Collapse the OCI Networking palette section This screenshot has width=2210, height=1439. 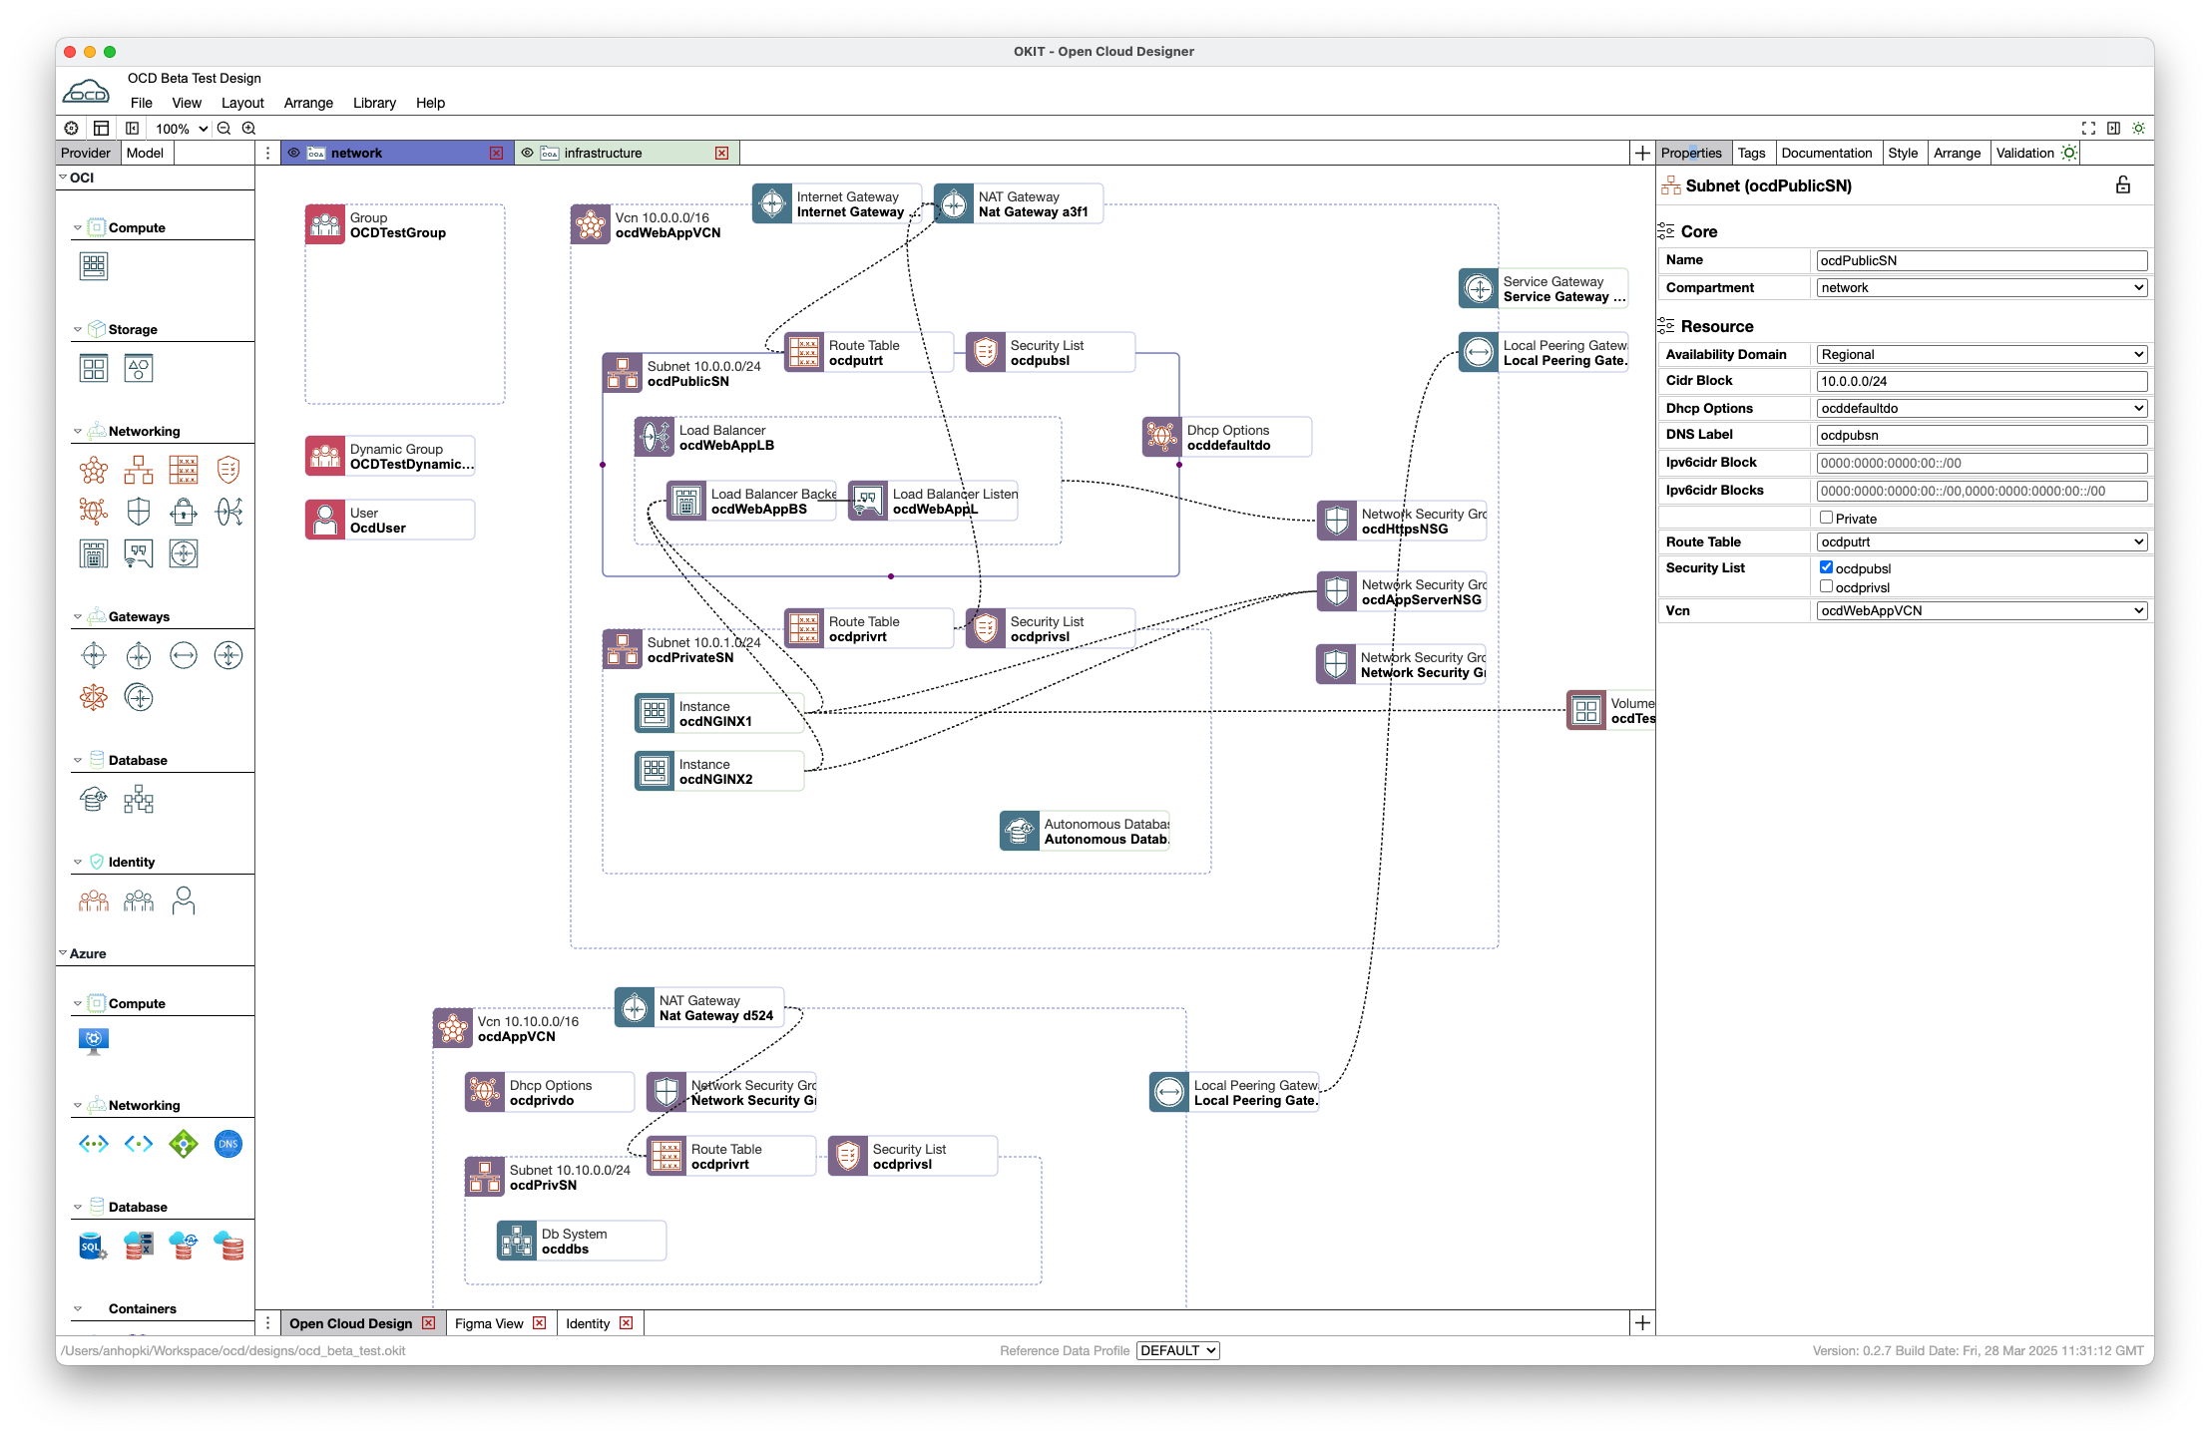click(78, 432)
